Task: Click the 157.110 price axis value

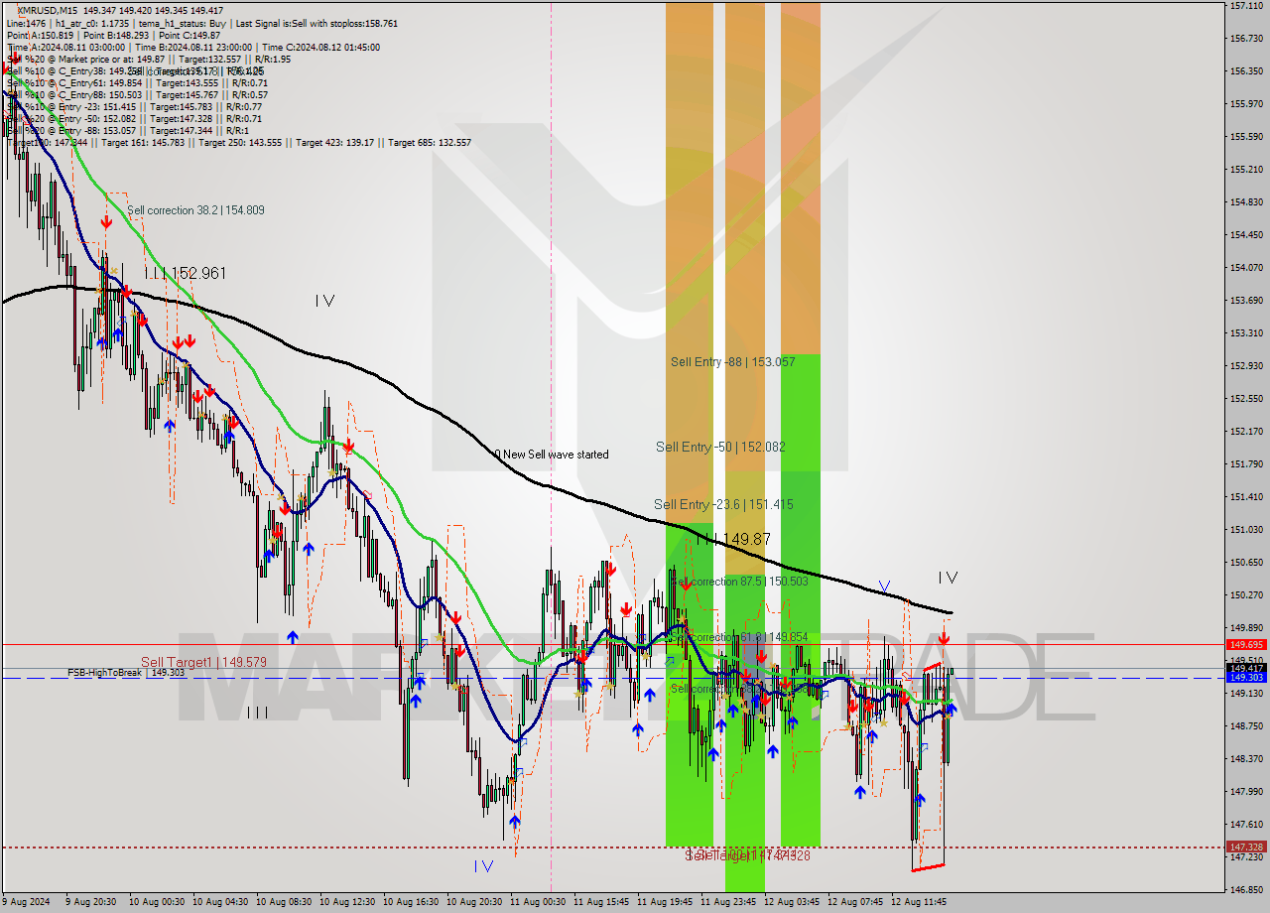Action: (x=1246, y=6)
